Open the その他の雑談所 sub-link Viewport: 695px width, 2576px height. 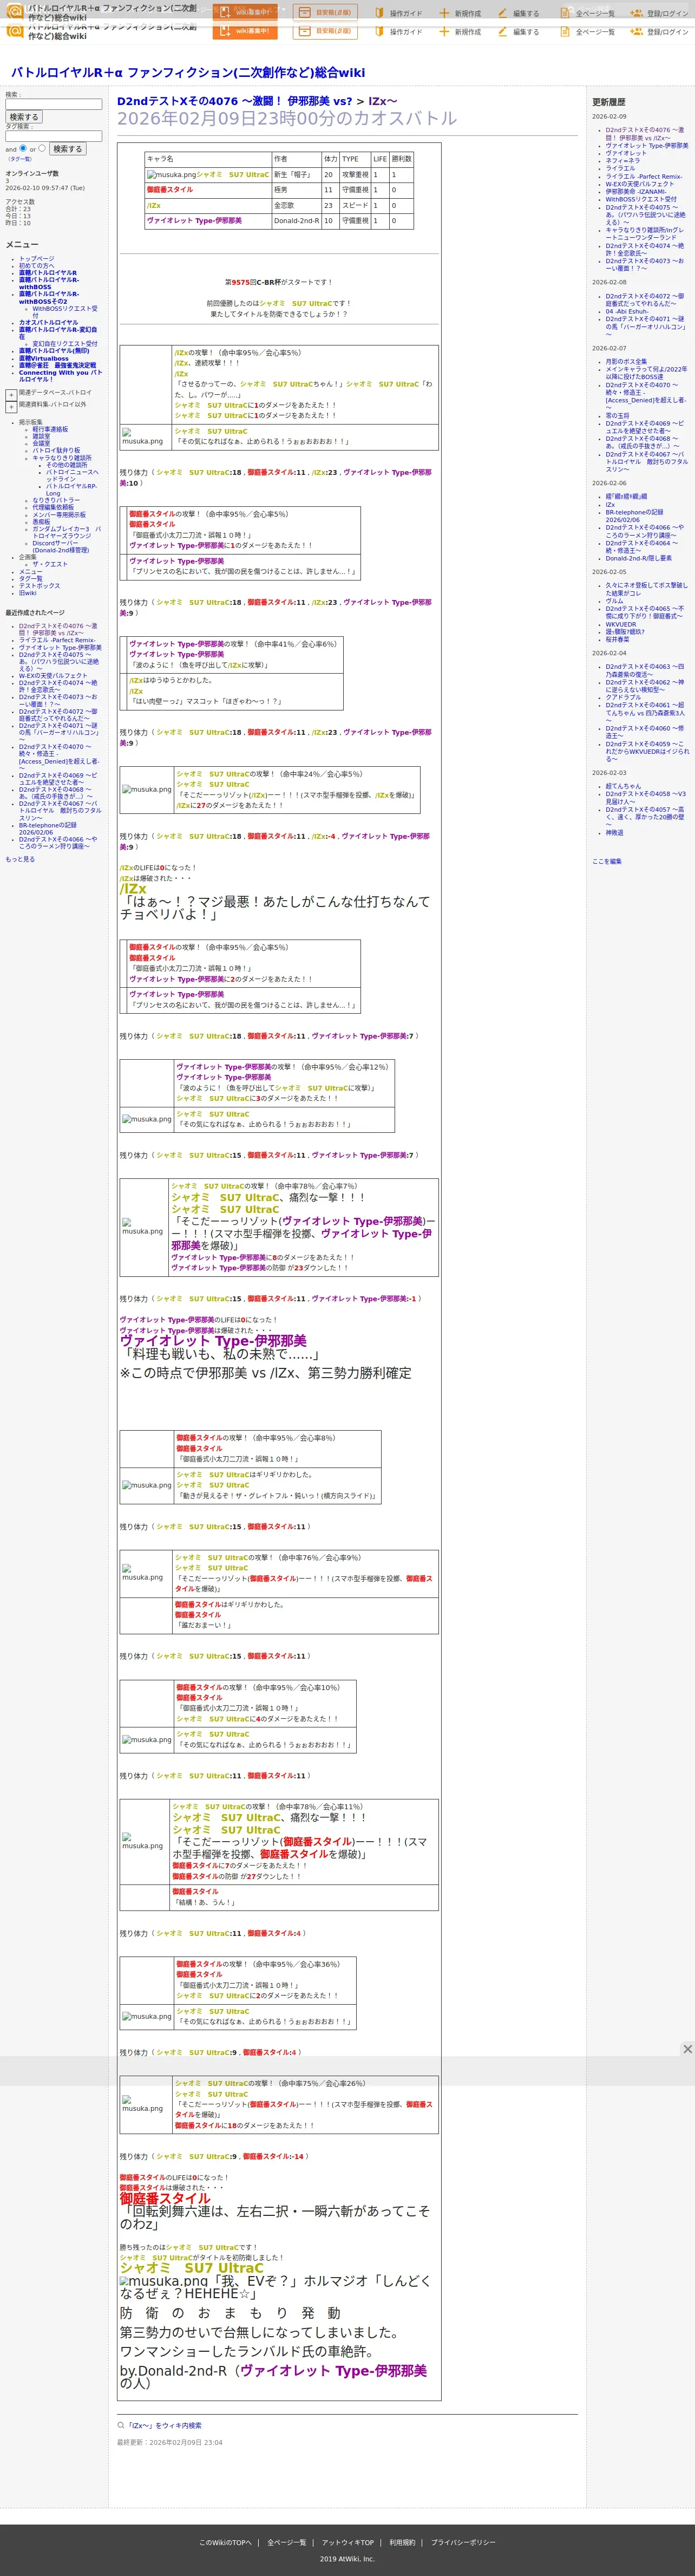[x=66, y=464]
